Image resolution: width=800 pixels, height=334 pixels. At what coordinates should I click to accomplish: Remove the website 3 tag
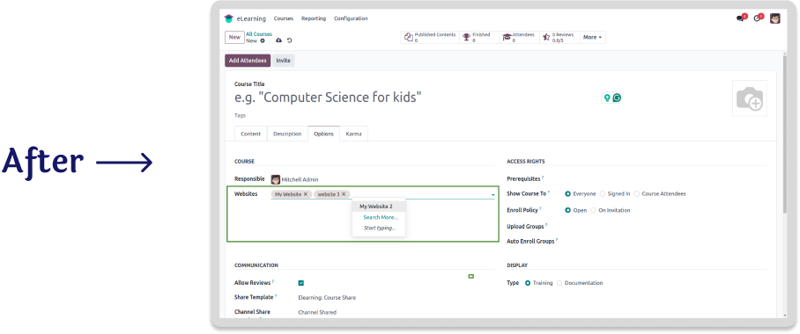344,194
